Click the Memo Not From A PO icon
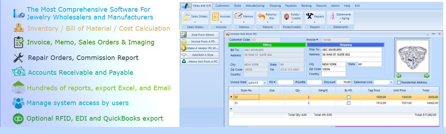The image size is (446, 134). pyautogui.click(x=184, y=61)
